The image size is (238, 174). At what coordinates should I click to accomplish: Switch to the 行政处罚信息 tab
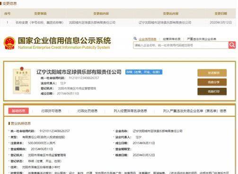88,111
